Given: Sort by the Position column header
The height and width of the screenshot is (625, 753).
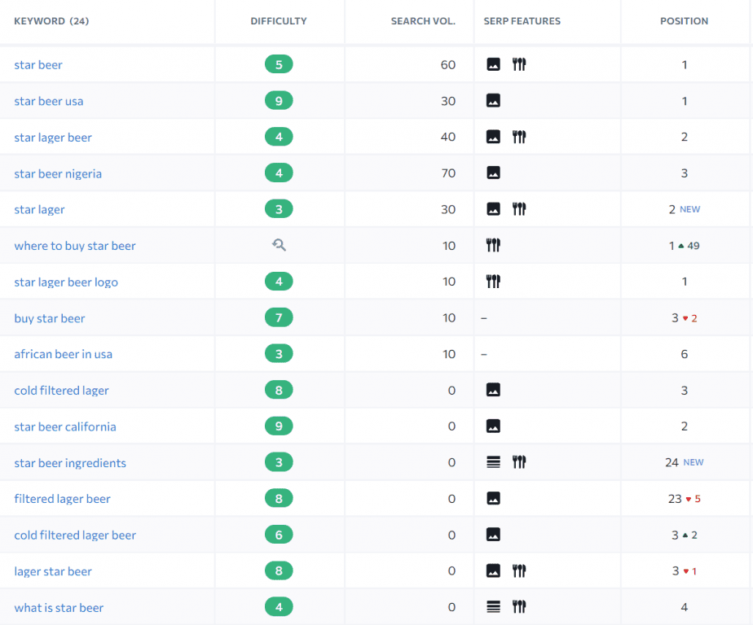Looking at the screenshot, I should click(685, 21).
